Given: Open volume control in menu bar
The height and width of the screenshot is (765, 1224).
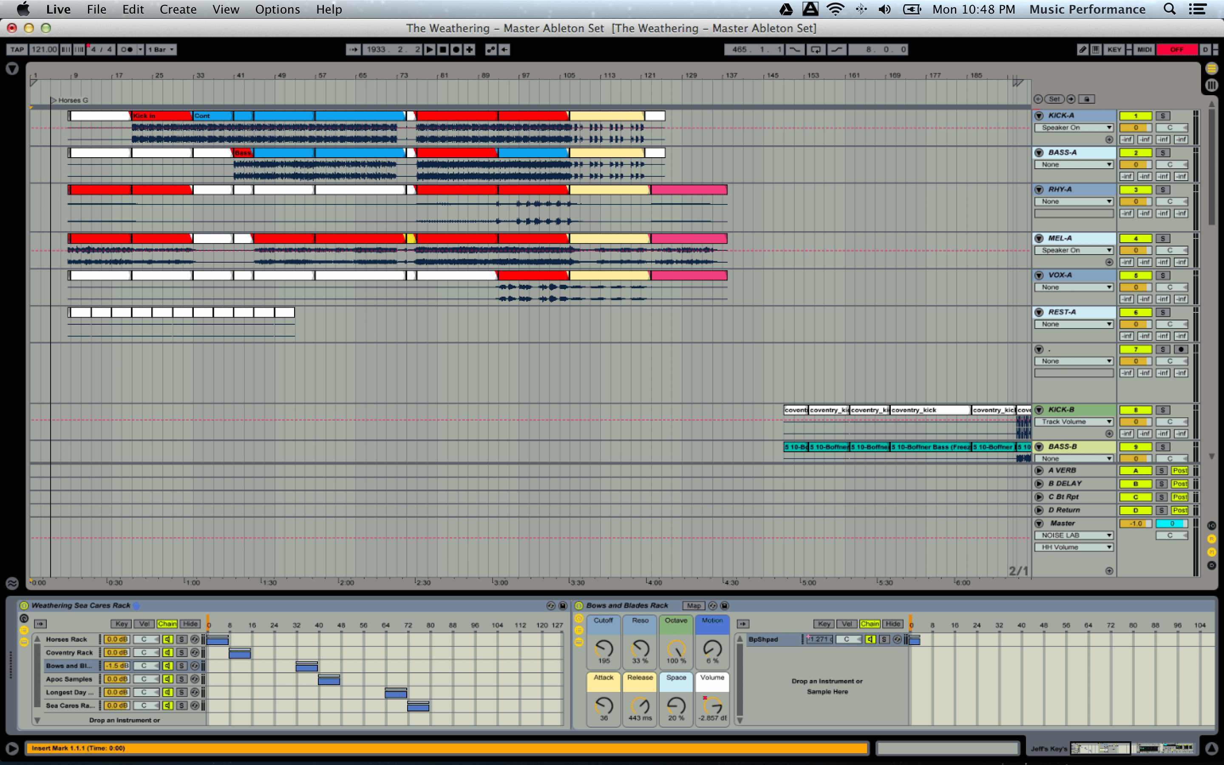Looking at the screenshot, I should pyautogui.click(x=884, y=9).
